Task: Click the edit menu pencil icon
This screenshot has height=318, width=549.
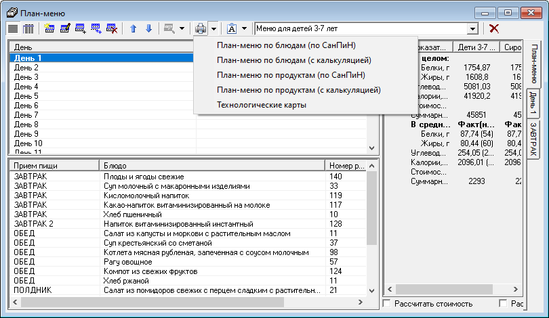Action: (65, 28)
